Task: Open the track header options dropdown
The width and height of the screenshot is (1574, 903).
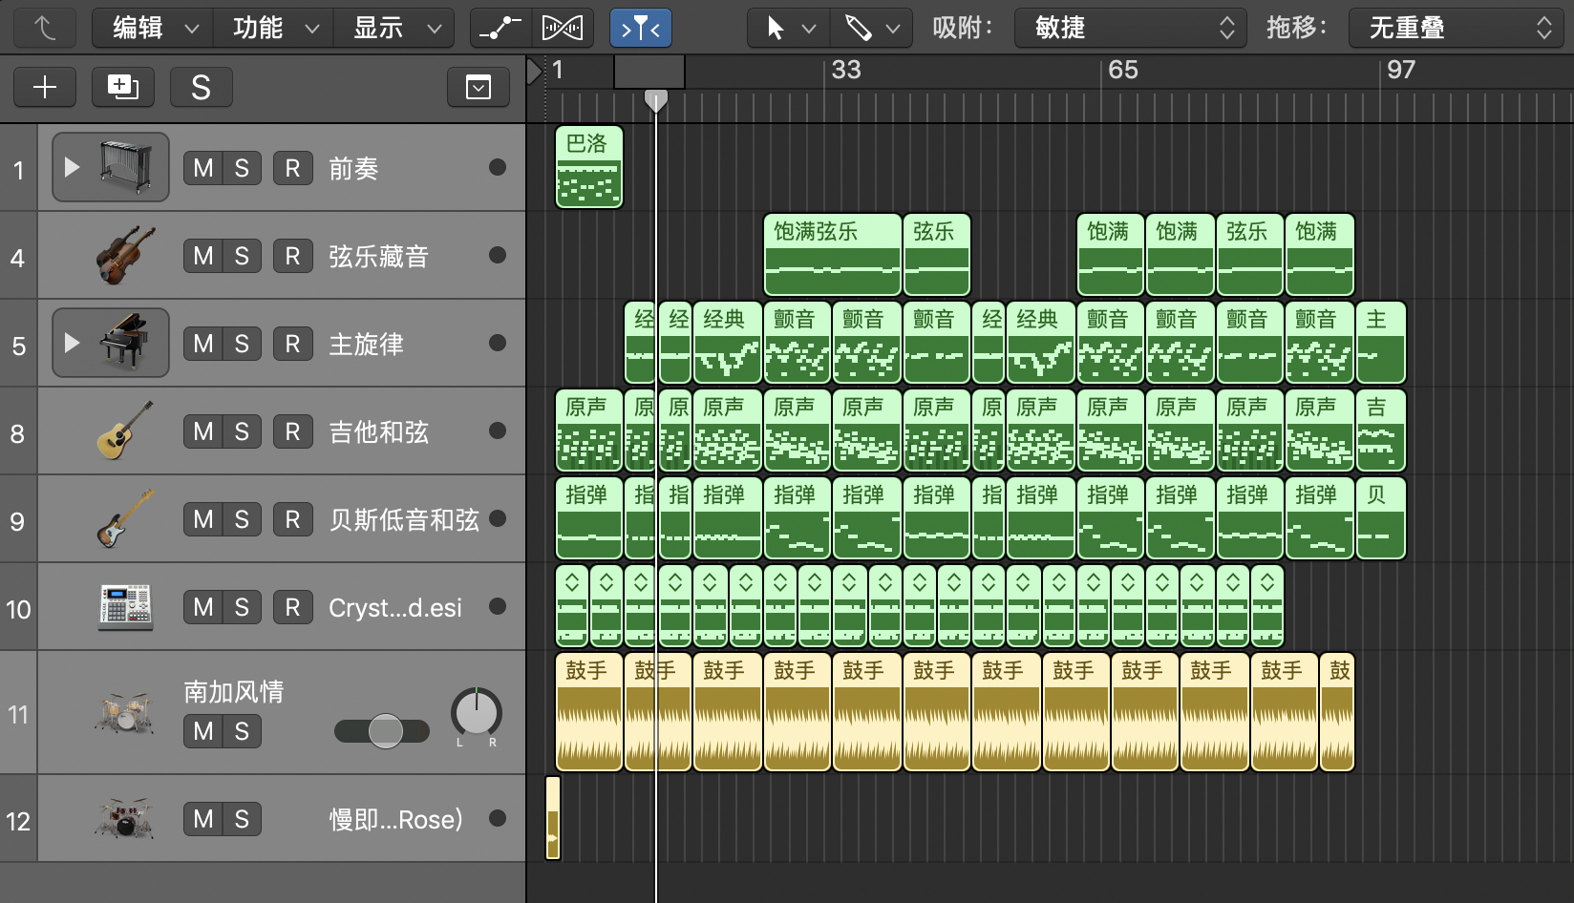Action: 479,88
